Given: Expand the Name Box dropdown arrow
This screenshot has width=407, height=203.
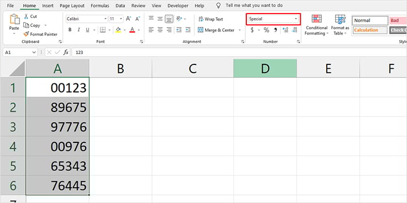Looking at the screenshot, I should [34, 53].
